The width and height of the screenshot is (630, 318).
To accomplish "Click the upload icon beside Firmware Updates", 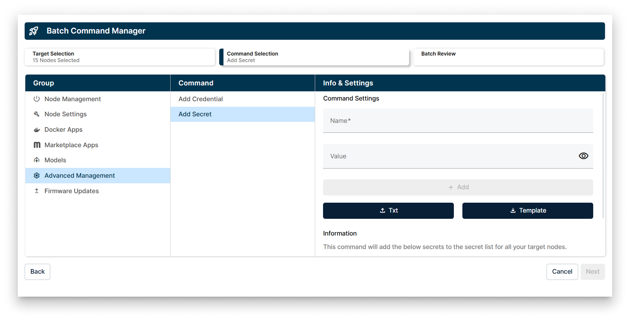I will coord(37,191).
